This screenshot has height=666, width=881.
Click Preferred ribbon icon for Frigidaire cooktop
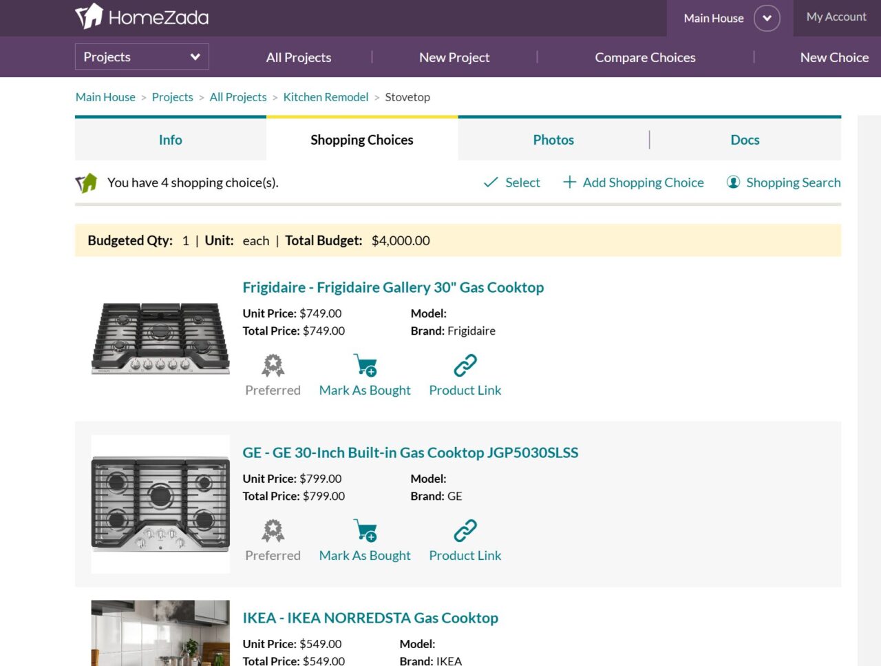point(273,365)
